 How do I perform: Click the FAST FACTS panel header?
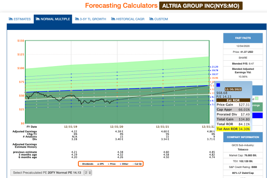click(243, 38)
